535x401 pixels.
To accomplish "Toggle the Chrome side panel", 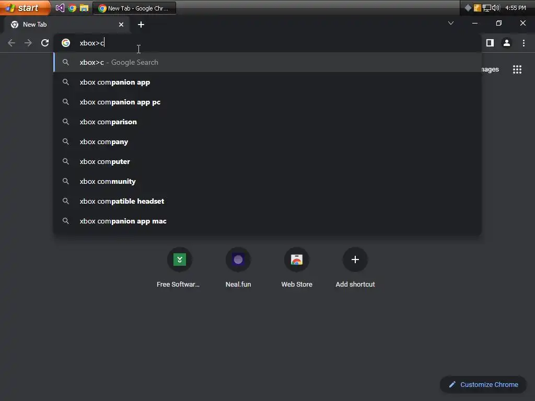I will pyautogui.click(x=490, y=43).
